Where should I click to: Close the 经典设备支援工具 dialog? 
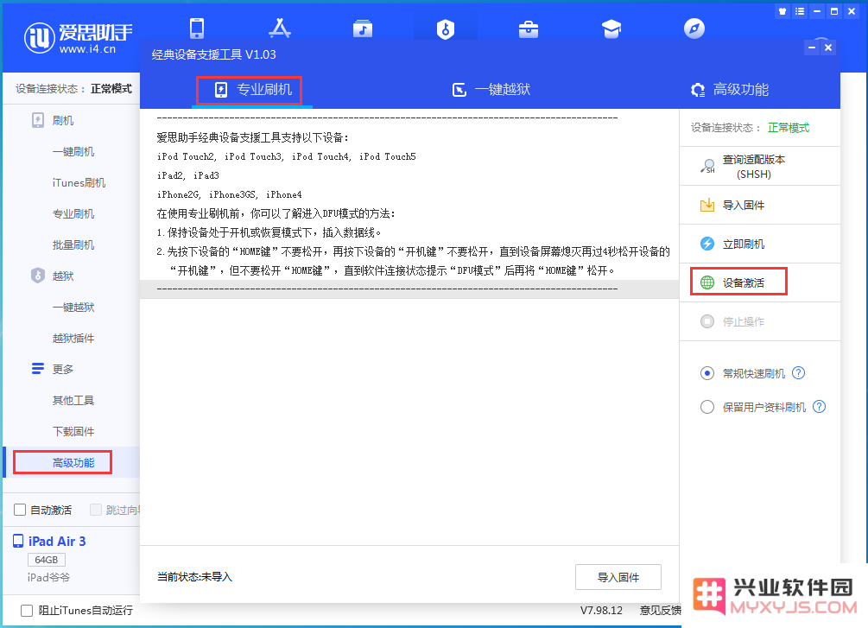(x=828, y=48)
